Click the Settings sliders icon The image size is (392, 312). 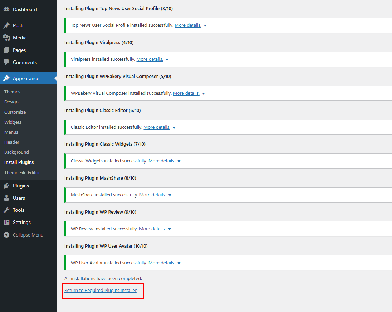(6, 222)
